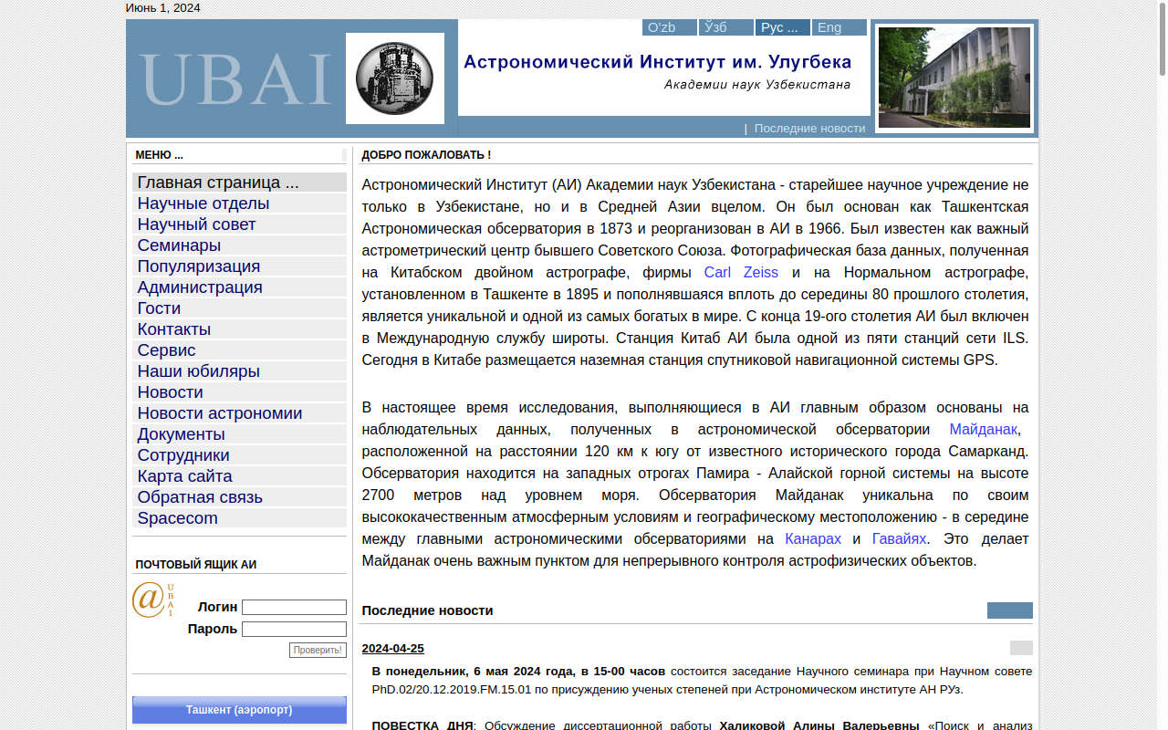Open the 'Гавайях' link
The height and width of the screenshot is (730, 1168).
(x=900, y=539)
